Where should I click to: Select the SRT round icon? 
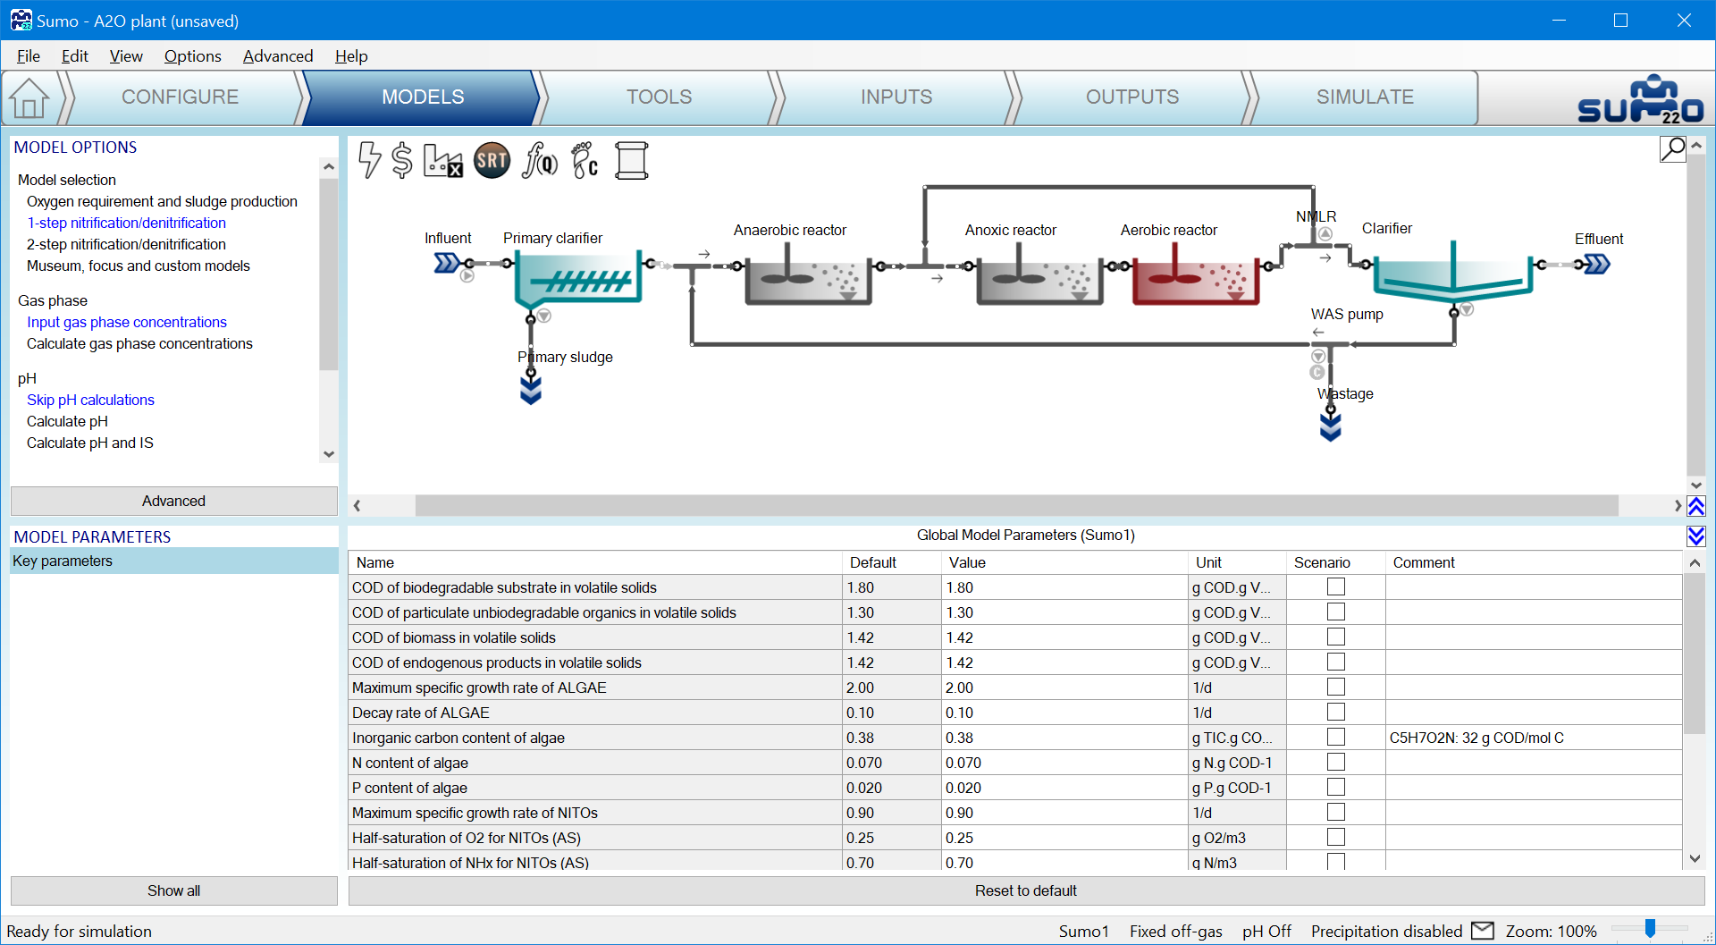492,161
